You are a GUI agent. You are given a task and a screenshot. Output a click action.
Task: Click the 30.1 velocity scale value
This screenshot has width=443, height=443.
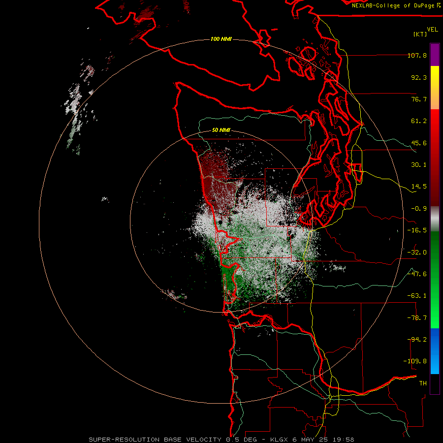point(419,165)
